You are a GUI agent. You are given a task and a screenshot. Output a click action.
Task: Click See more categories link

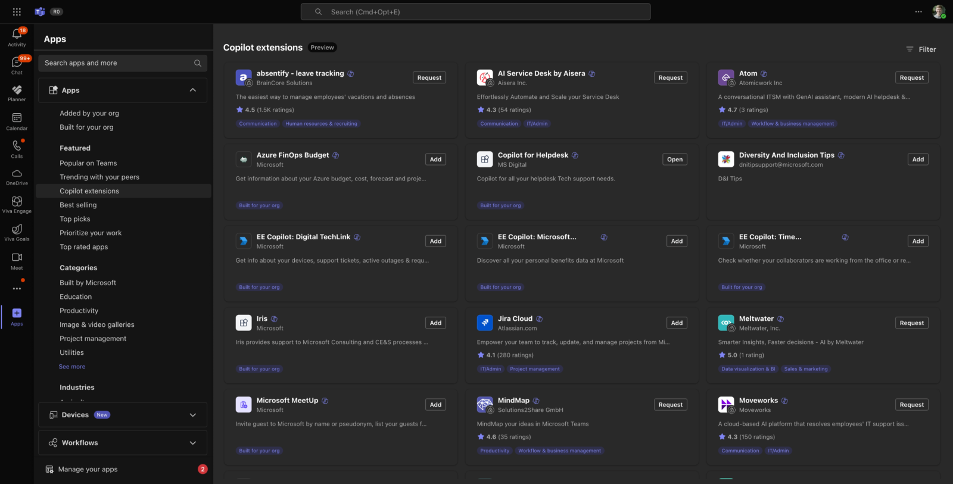72,367
